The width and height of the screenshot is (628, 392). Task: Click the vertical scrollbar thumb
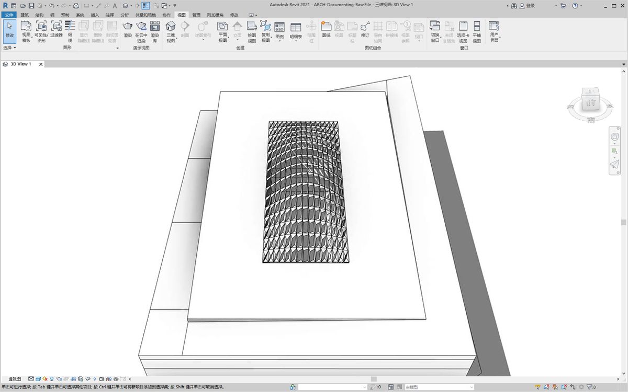624,222
